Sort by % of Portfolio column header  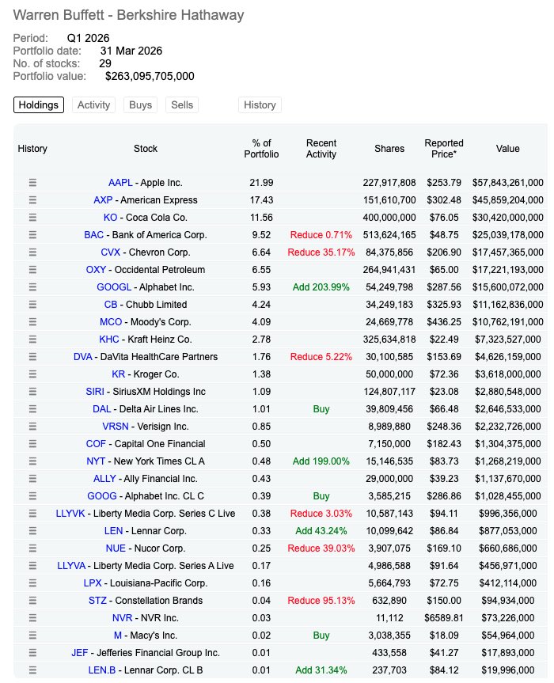(261, 149)
